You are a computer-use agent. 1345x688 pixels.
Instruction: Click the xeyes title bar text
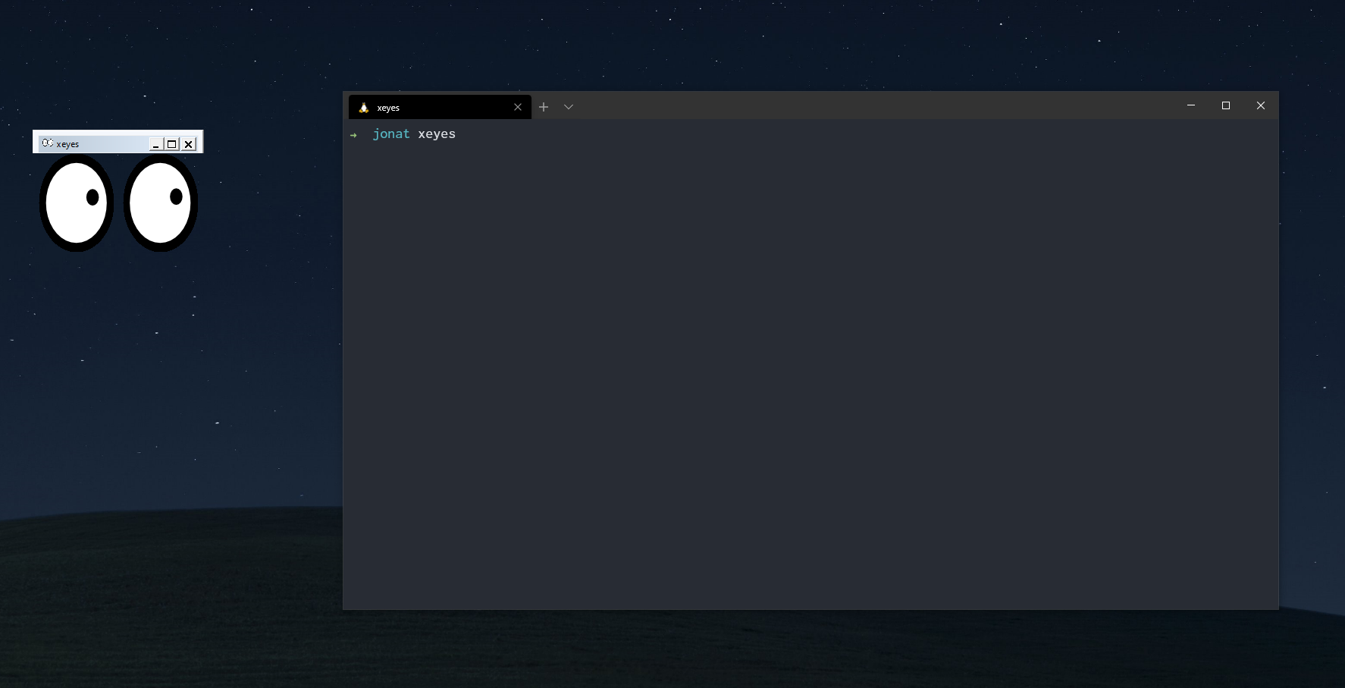[67, 143]
